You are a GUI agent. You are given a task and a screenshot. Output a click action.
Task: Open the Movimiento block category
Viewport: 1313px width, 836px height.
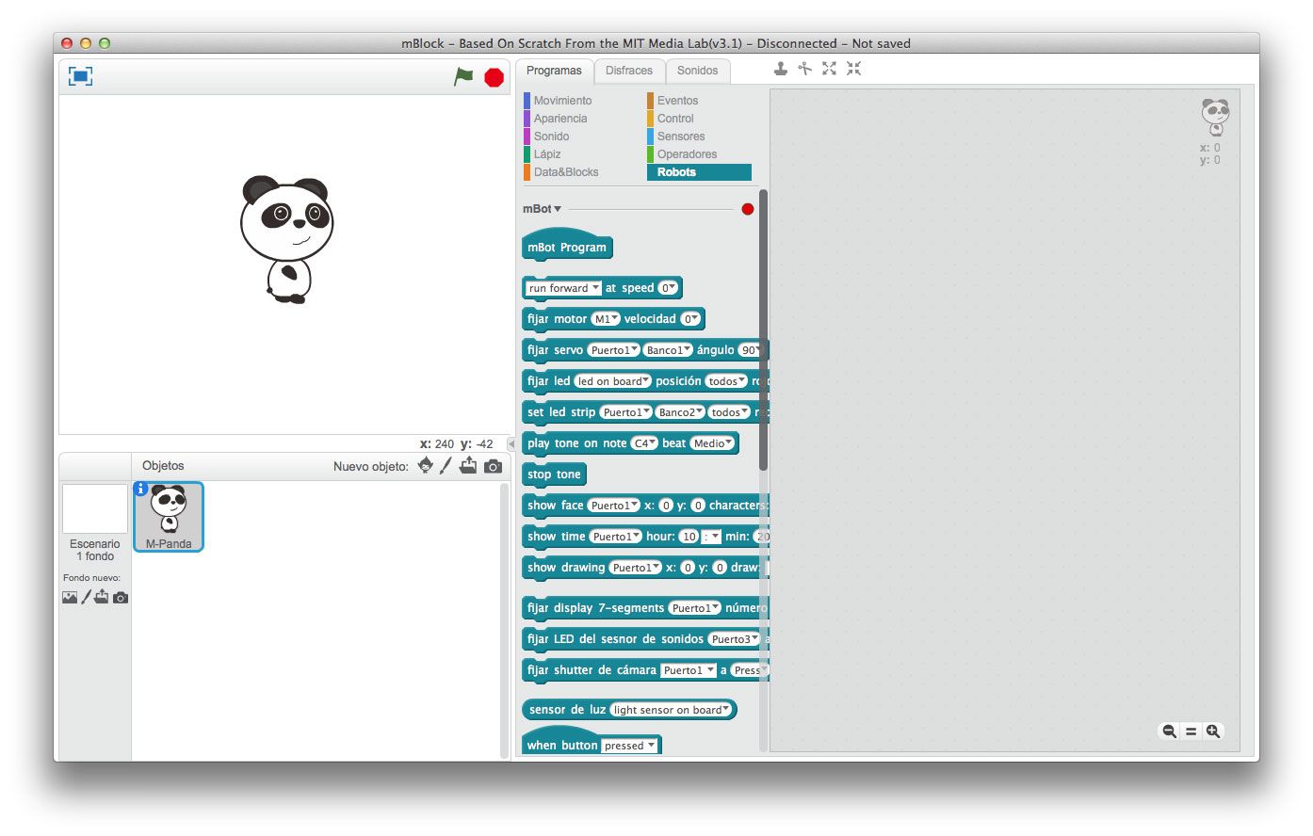[x=562, y=101]
